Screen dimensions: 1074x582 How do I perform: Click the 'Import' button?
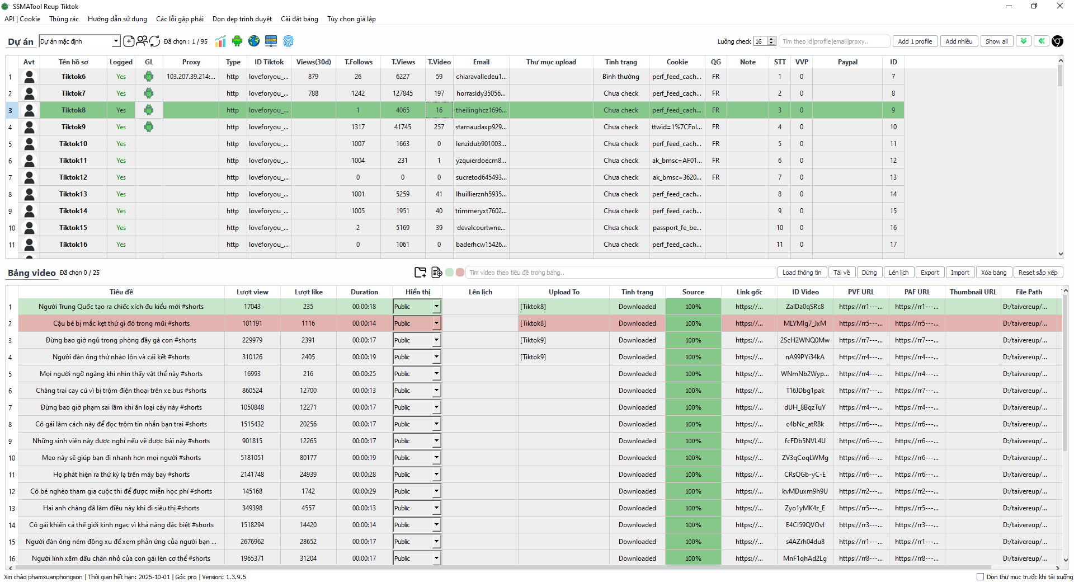coord(960,273)
